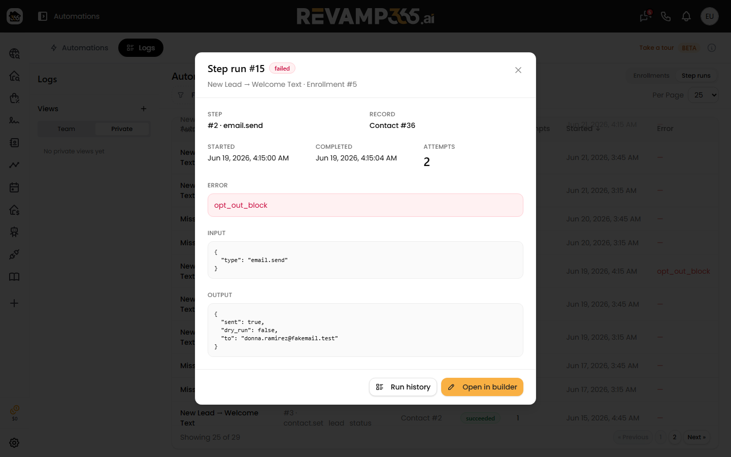Switch to the Automations tab
The height and width of the screenshot is (457, 731).
pos(79,48)
